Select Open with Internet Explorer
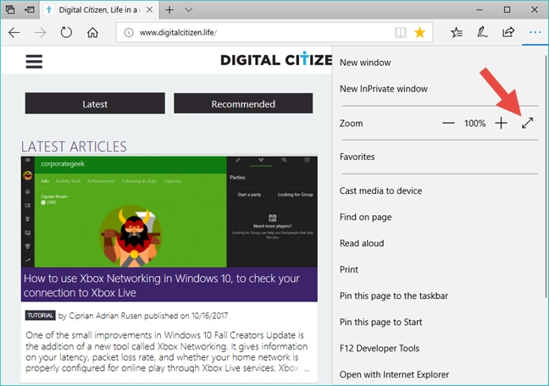Viewport: 549px width, 386px height. [394, 374]
